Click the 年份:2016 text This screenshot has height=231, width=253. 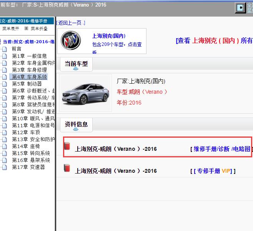click(129, 103)
